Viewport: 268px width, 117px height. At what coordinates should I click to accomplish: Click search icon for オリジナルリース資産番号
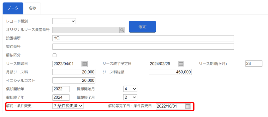click(122, 30)
